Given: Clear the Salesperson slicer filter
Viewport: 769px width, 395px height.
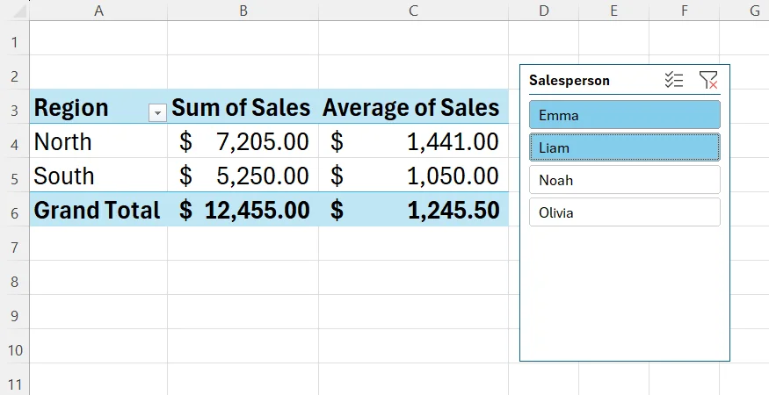Looking at the screenshot, I should pos(708,80).
